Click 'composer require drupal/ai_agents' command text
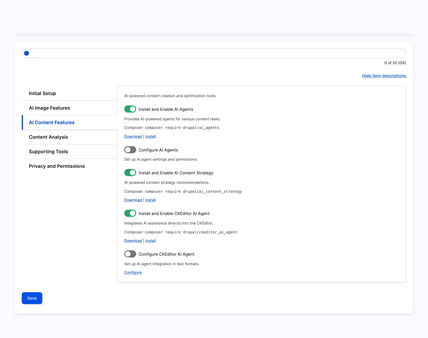This screenshot has width=428, height=338. pyautogui.click(x=182, y=128)
